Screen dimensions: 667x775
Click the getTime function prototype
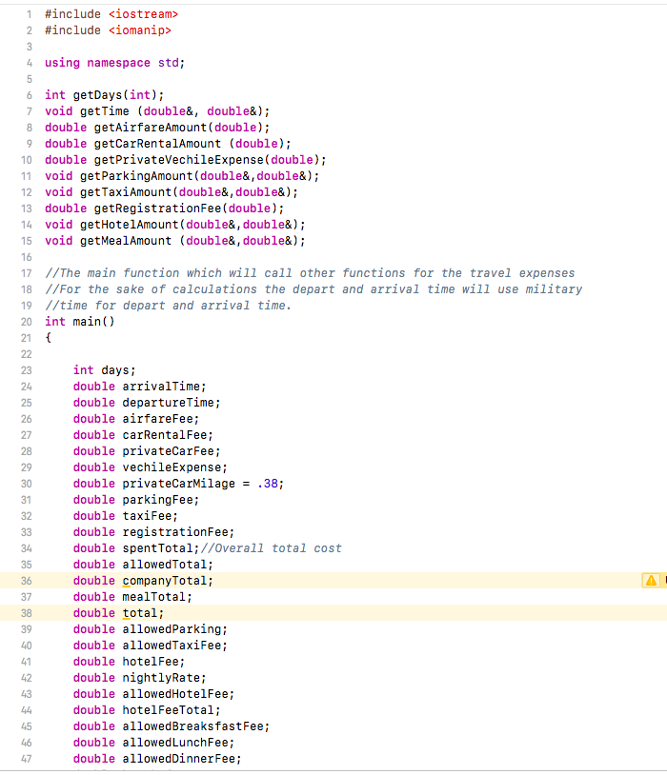pyautogui.click(x=157, y=111)
